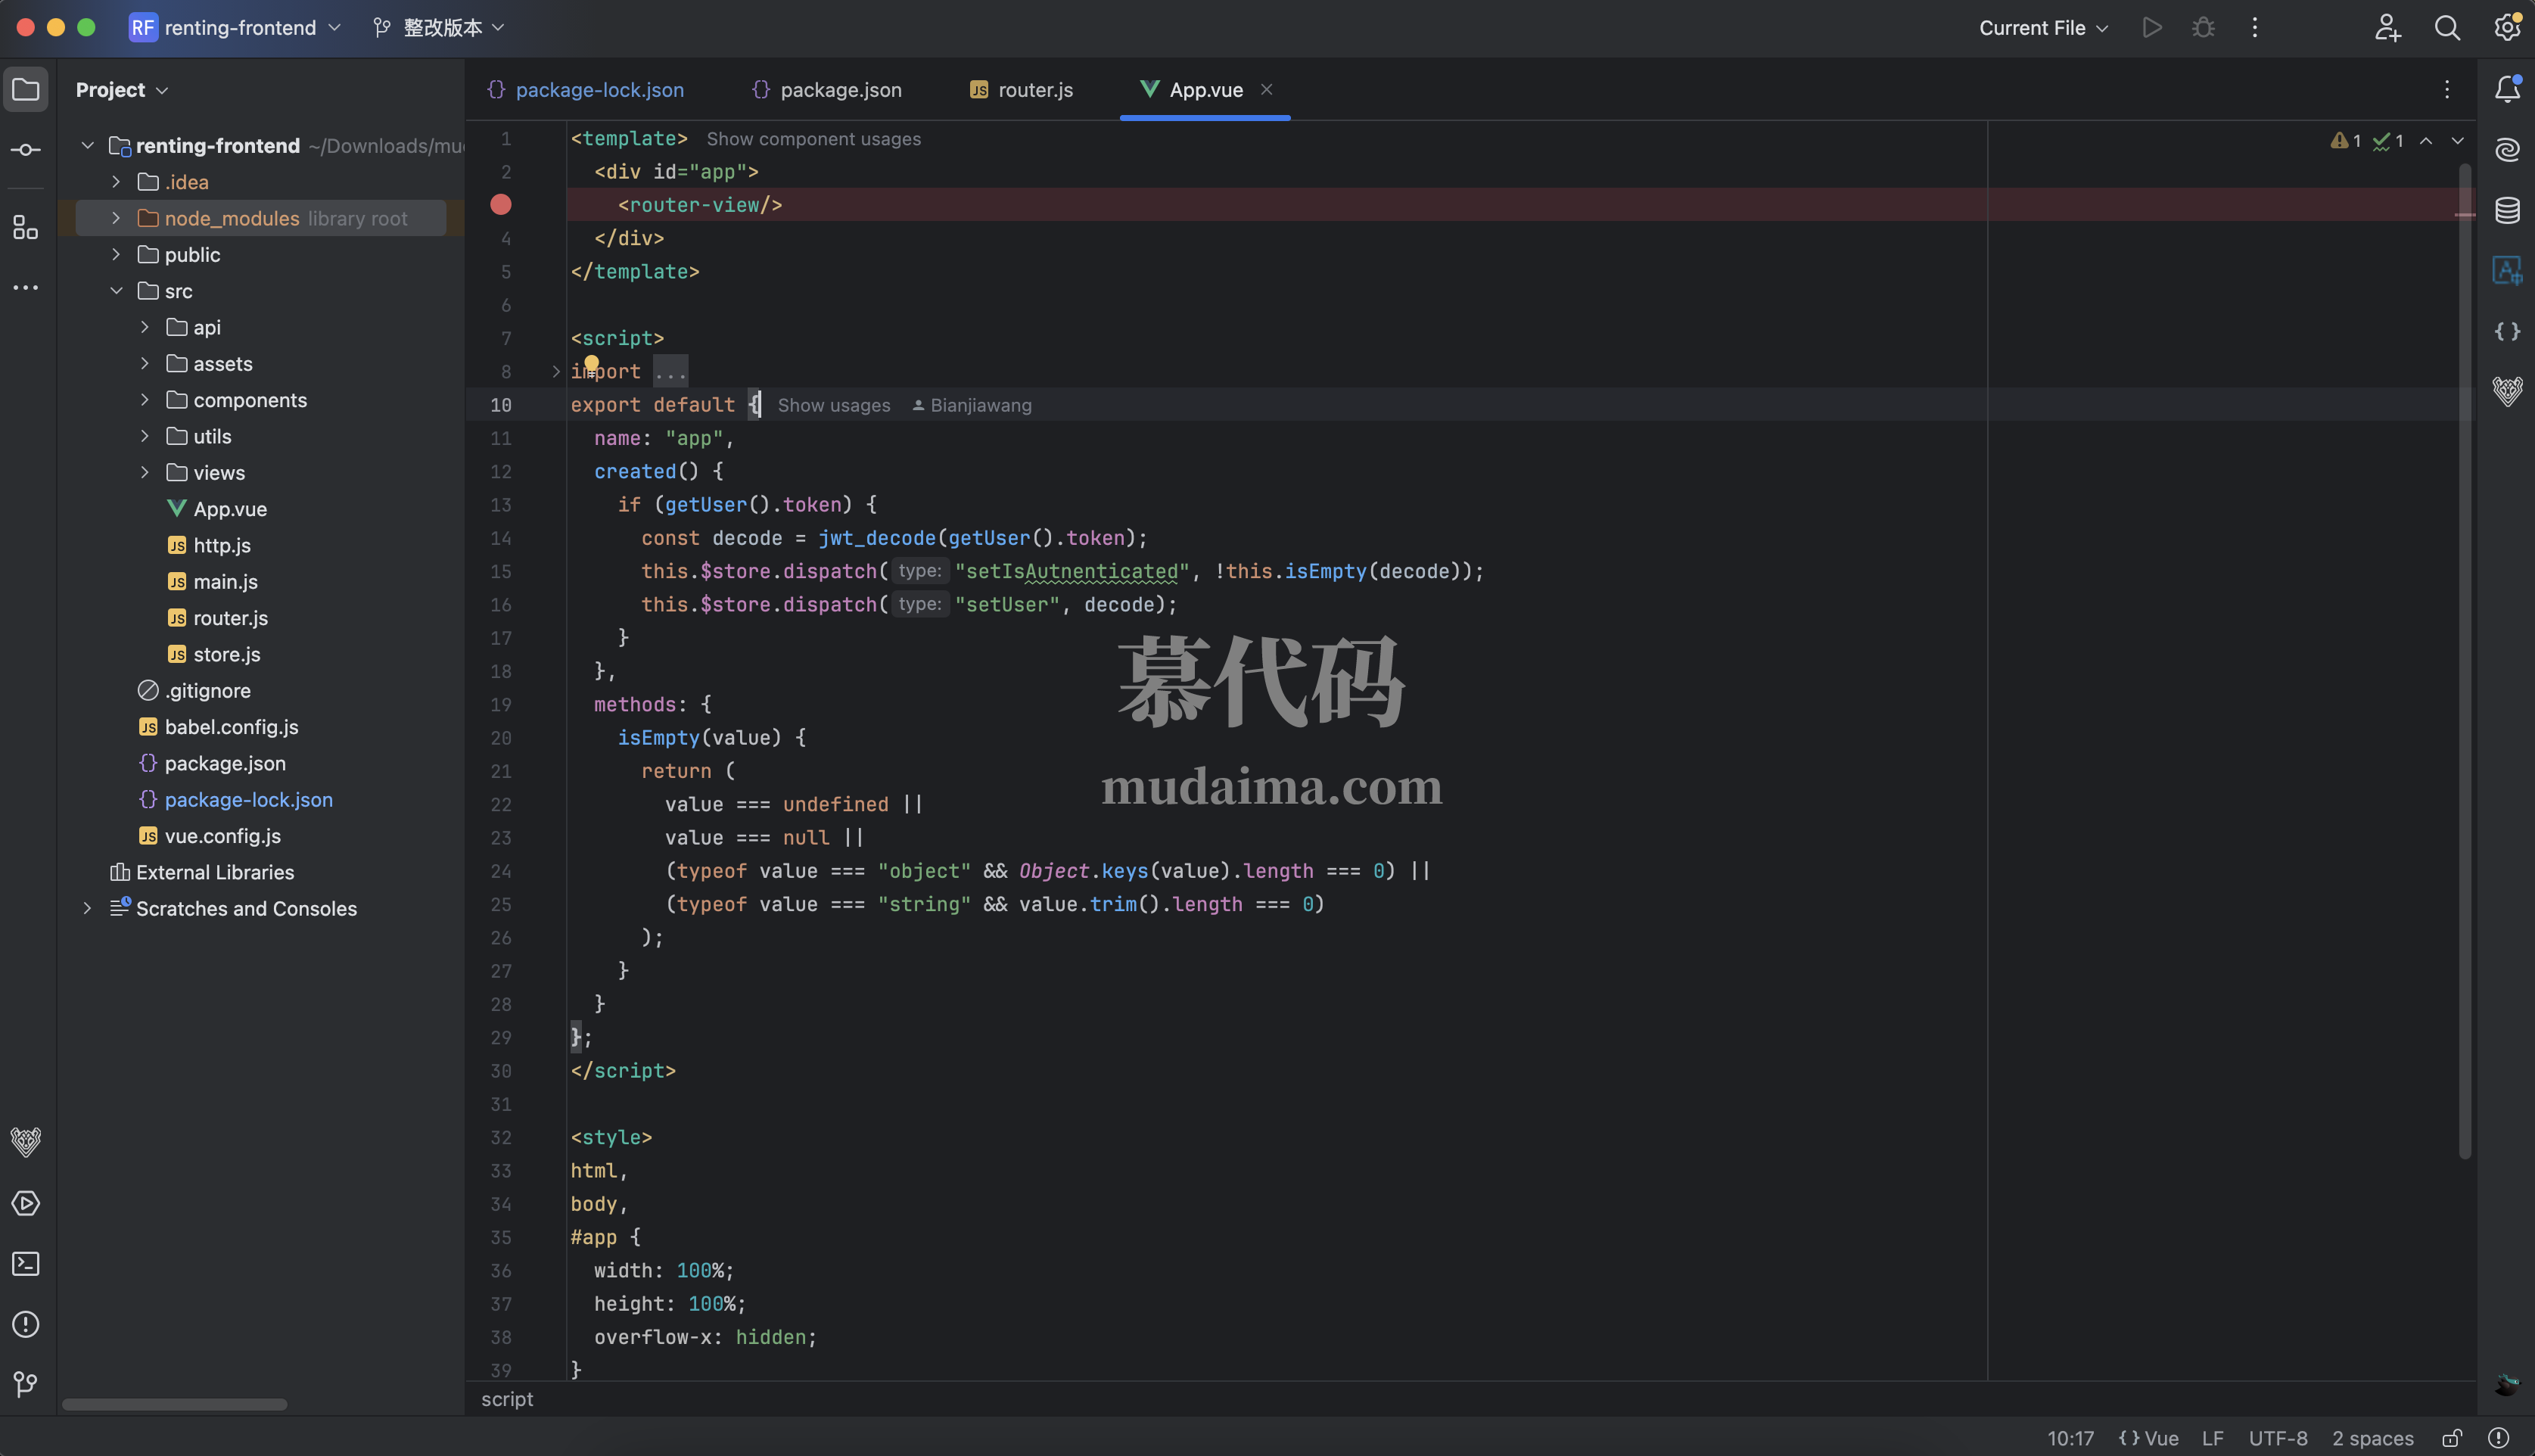Click the Search Everywhere magnifier icon
Image resolution: width=2535 pixels, height=1456 pixels.
click(2447, 28)
